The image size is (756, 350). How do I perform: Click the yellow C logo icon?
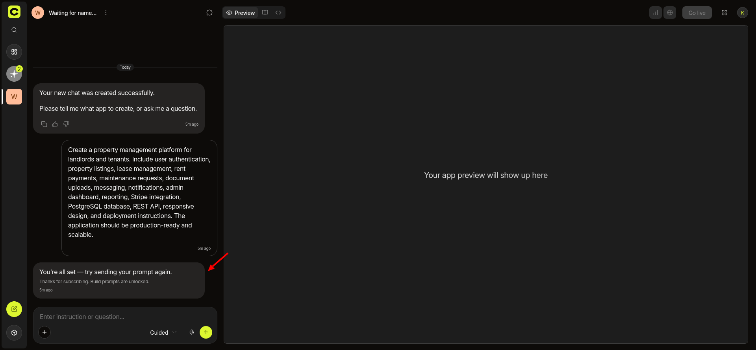pyautogui.click(x=14, y=12)
